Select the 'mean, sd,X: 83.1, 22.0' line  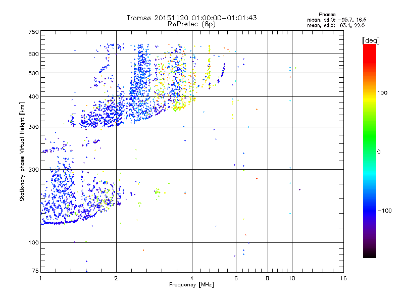336,25
